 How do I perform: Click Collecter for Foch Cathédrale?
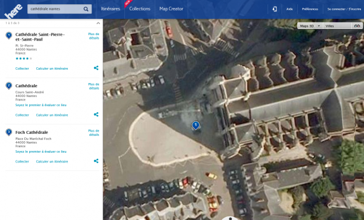(x=22, y=162)
